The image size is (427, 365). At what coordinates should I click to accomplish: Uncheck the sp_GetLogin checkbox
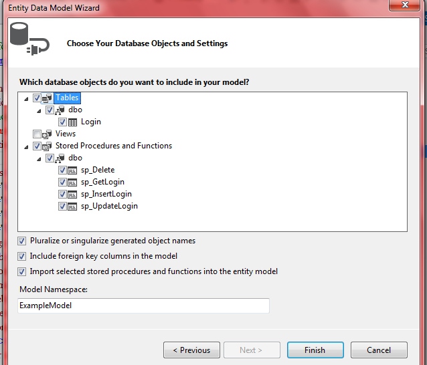pos(62,182)
